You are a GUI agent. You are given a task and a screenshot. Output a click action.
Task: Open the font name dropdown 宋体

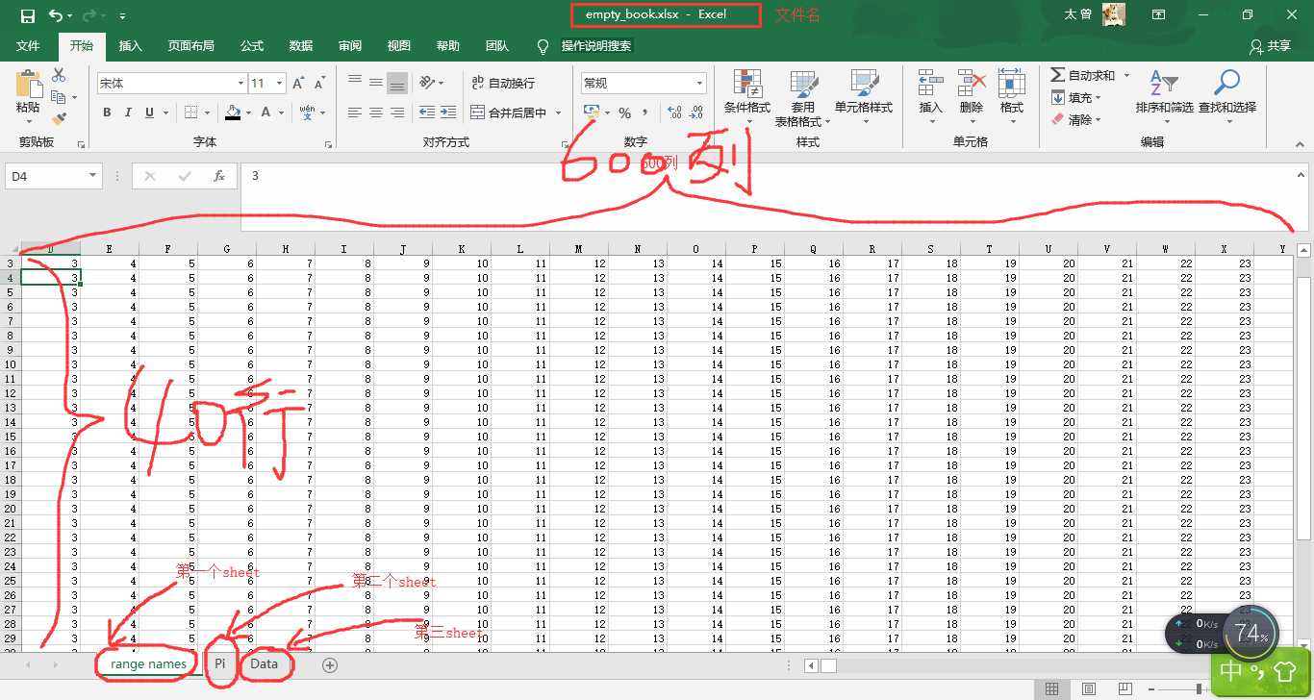240,84
